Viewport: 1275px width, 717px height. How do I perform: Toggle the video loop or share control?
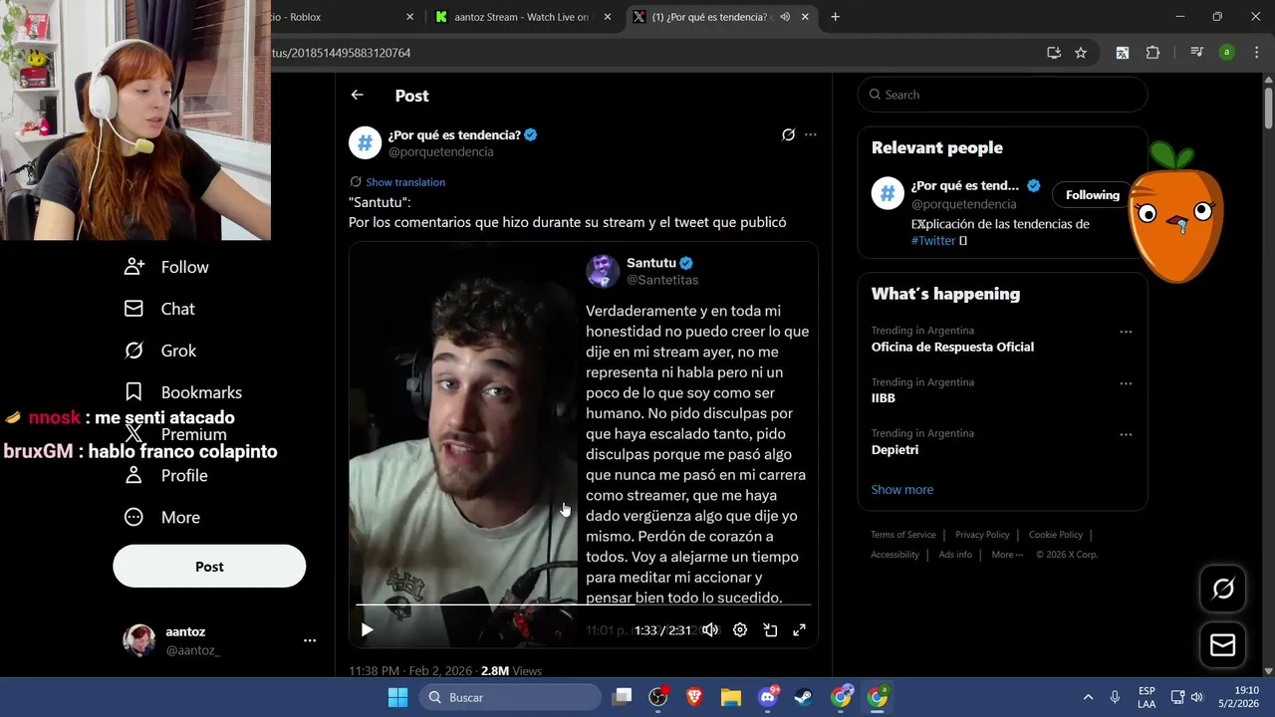[x=770, y=629]
